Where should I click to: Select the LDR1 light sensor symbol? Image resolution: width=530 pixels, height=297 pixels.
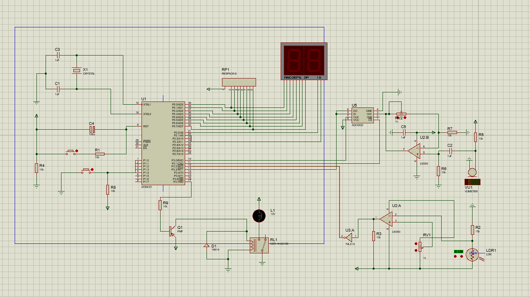click(473, 255)
